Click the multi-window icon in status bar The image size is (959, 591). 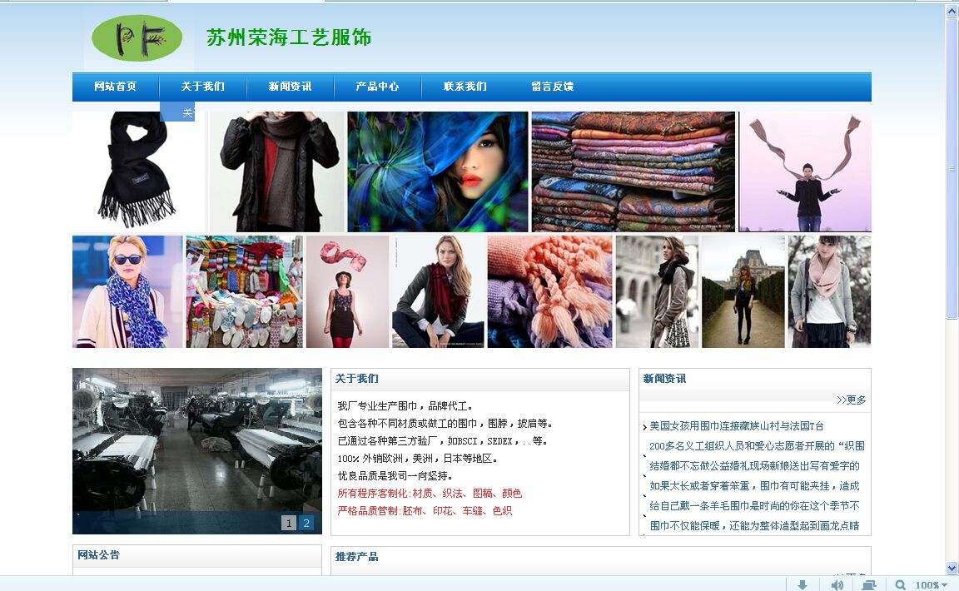(869, 584)
